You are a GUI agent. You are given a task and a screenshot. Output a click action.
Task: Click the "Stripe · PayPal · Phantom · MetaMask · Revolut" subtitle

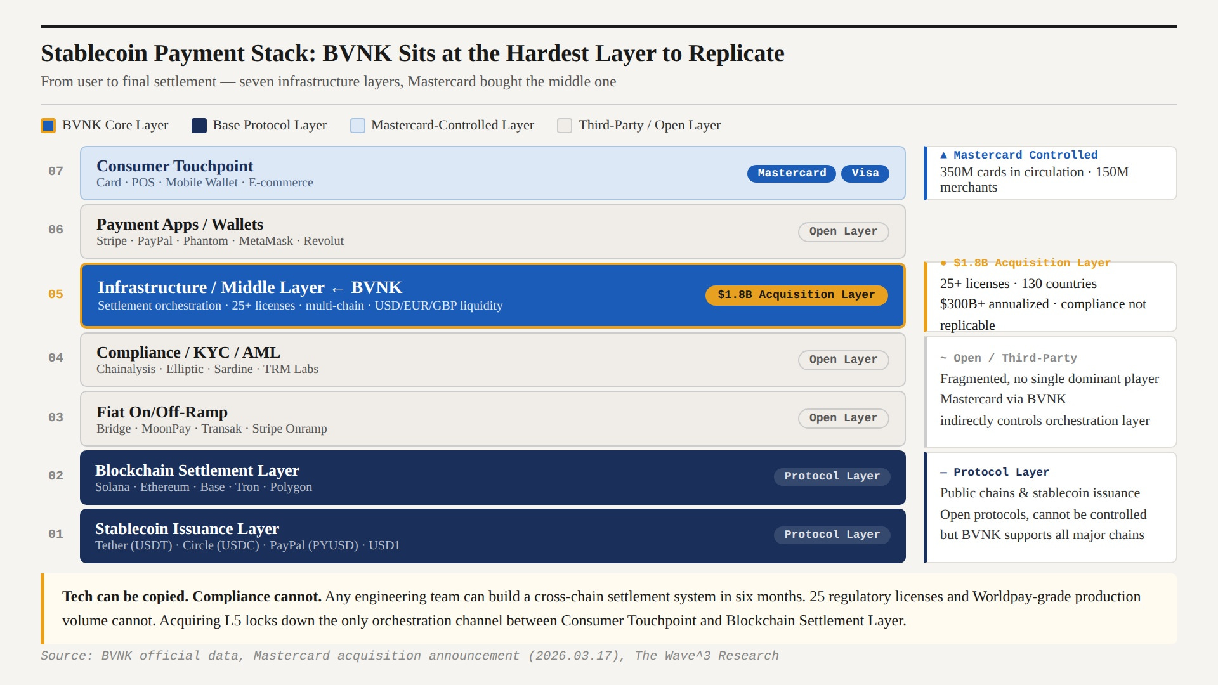(220, 241)
